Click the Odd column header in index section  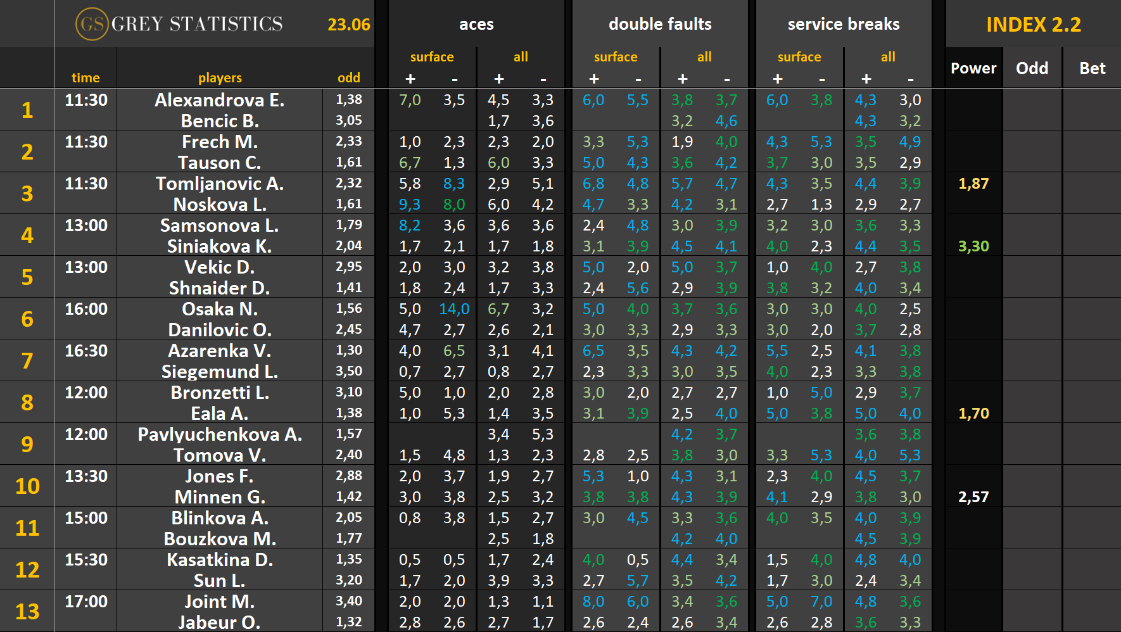pyautogui.click(x=1032, y=68)
